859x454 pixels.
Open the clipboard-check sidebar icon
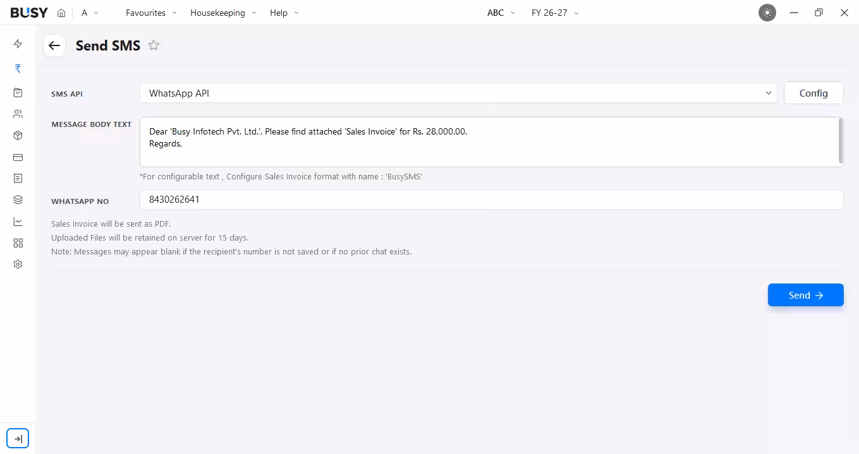pyautogui.click(x=18, y=92)
